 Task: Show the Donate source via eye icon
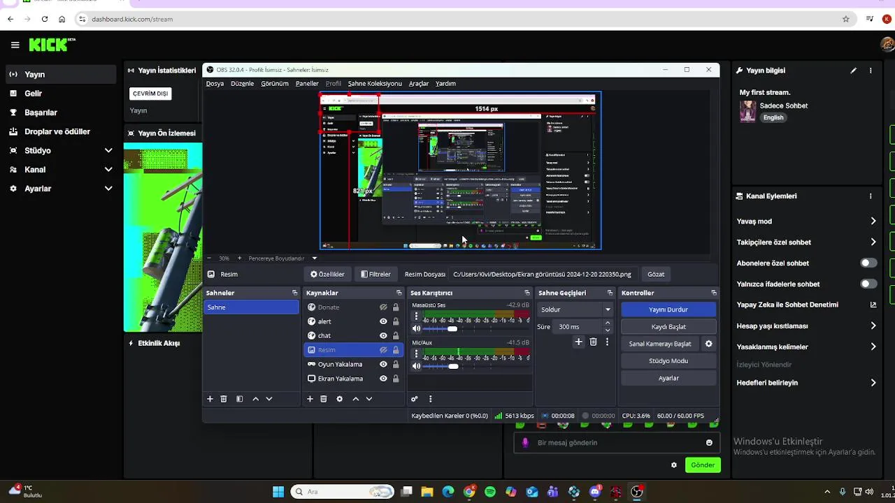383,307
